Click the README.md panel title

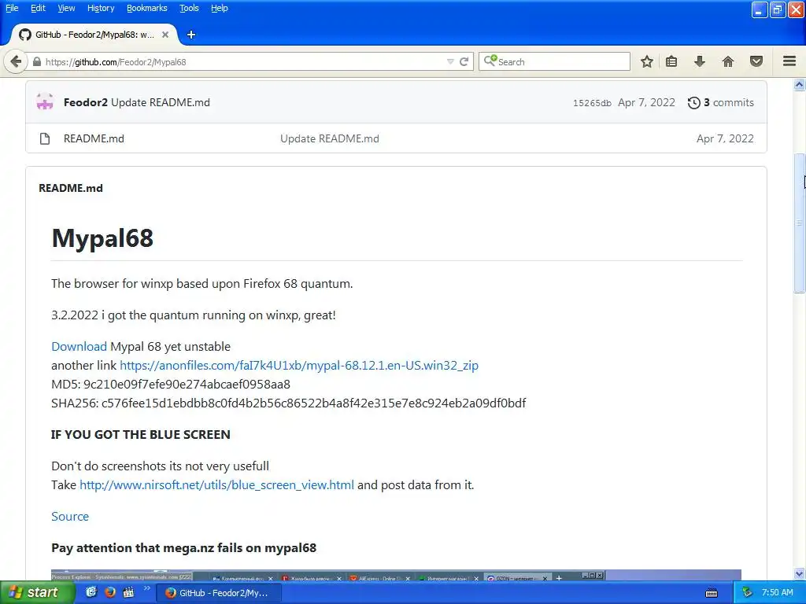pyautogui.click(x=70, y=188)
